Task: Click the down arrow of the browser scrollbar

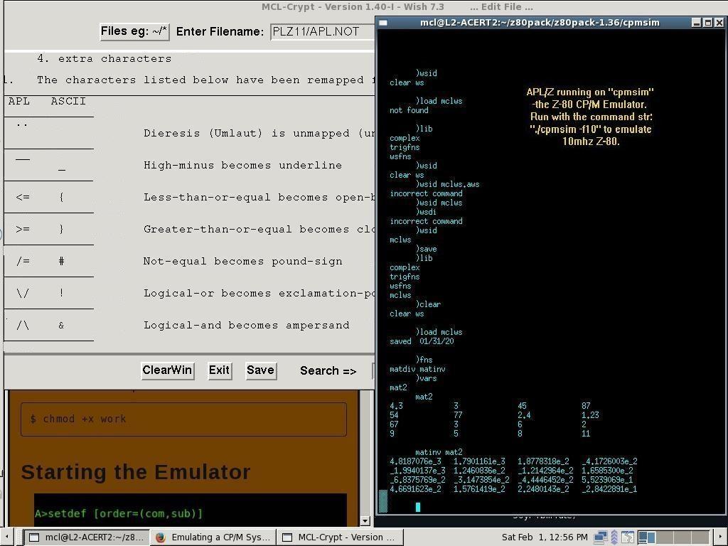Action: [365, 520]
